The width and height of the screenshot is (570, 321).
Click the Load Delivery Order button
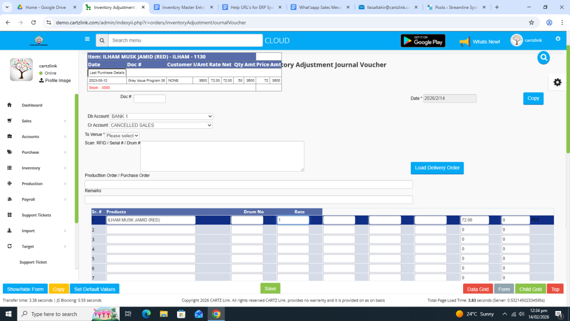tap(437, 168)
